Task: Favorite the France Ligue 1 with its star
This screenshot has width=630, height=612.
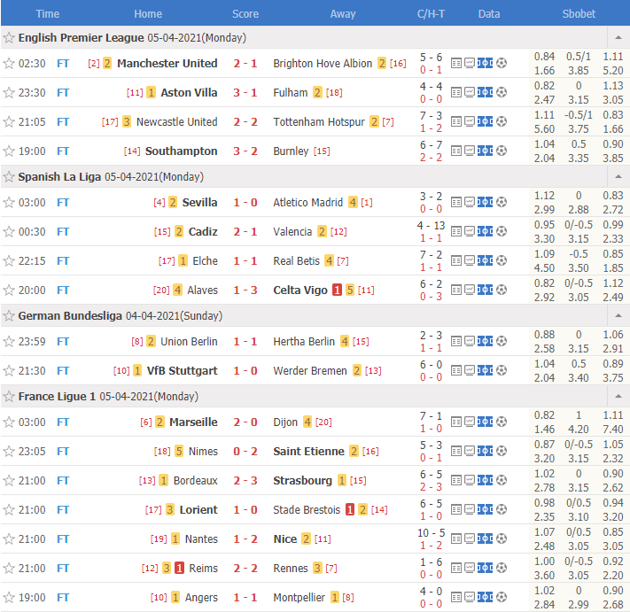Action: [9, 397]
